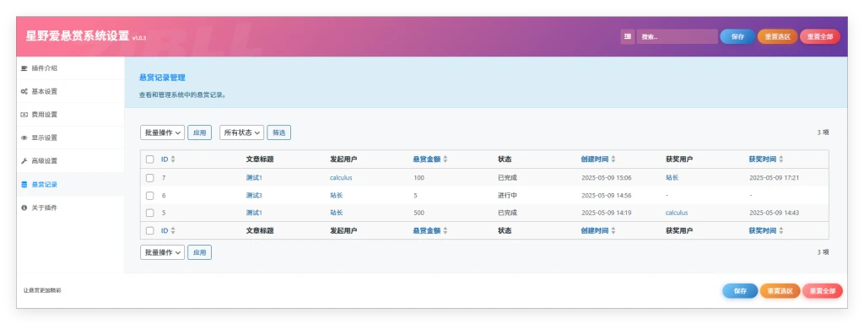Open article link 测试3 in row ID 6
Image resolution: width=864 pixels, height=324 pixels.
(x=254, y=196)
